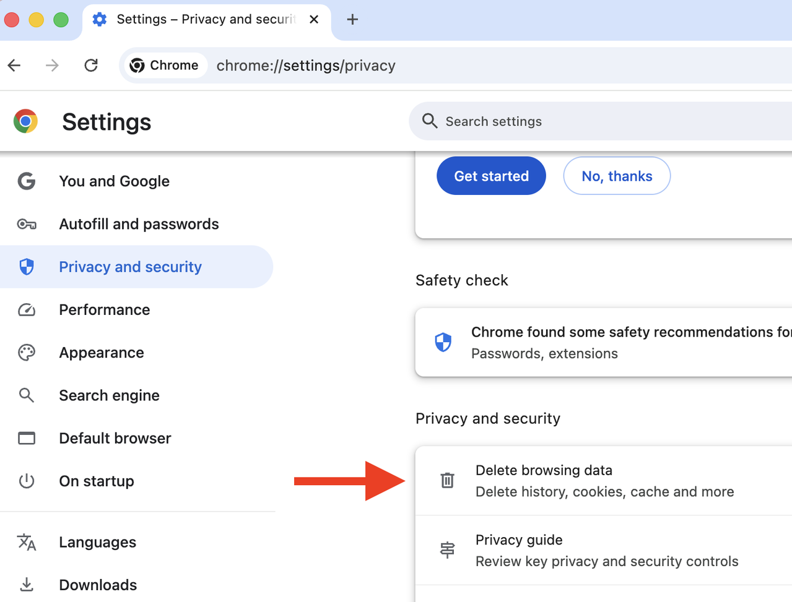The height and width of the screenshot is (602, 792).
Task: Click the magnifier icon in Search settings
Action: tap(430, 121)
